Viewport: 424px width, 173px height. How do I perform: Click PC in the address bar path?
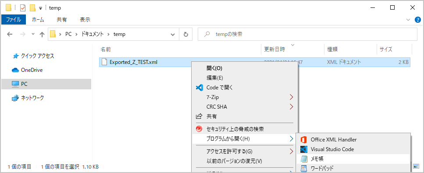(68, 34)
